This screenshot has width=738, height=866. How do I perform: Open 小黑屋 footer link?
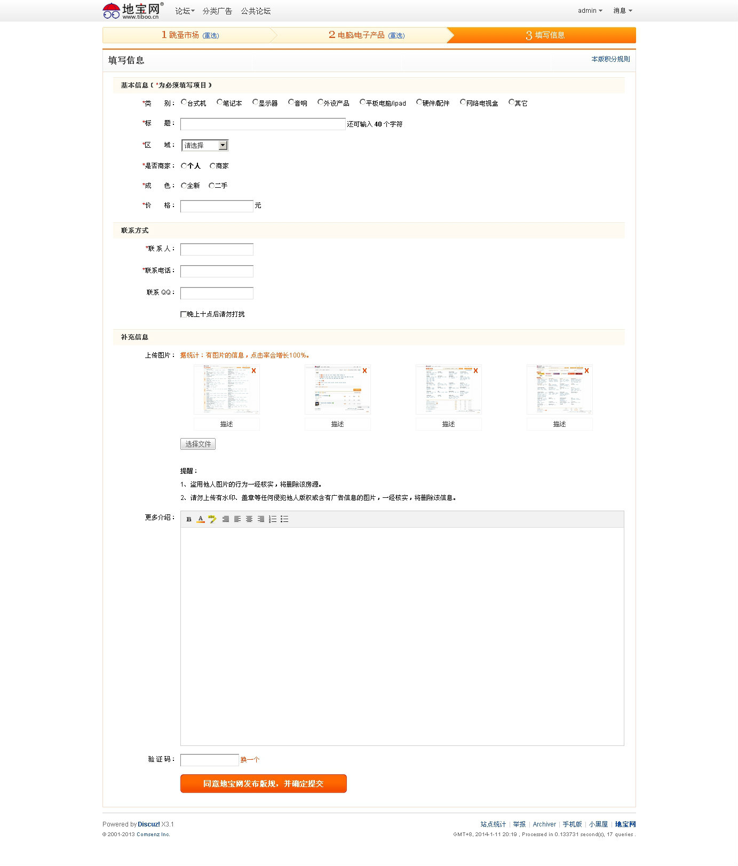click(598, 824)
